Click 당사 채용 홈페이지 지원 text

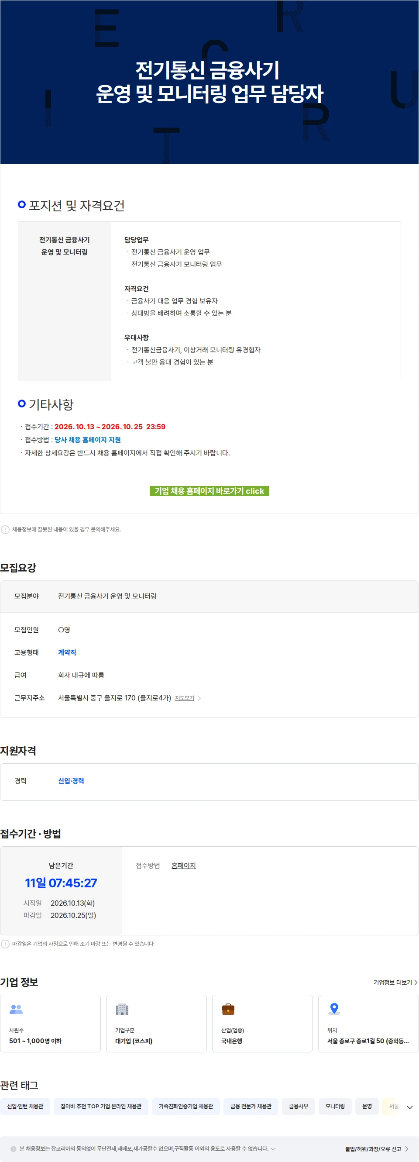coord(87,439)
